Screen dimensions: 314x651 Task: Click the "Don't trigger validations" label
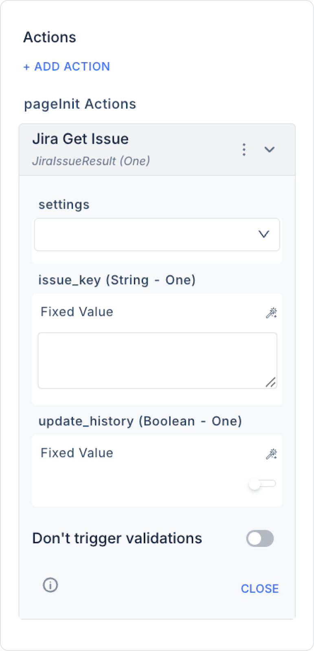click(117, 538)
